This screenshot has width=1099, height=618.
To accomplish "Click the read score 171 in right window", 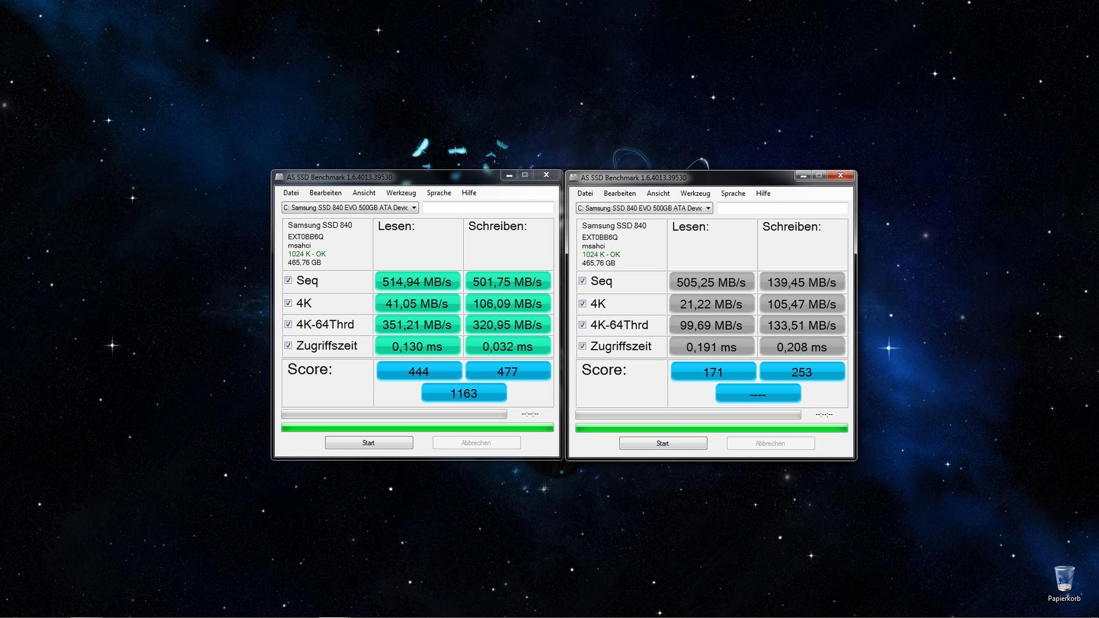I will 713,372.
